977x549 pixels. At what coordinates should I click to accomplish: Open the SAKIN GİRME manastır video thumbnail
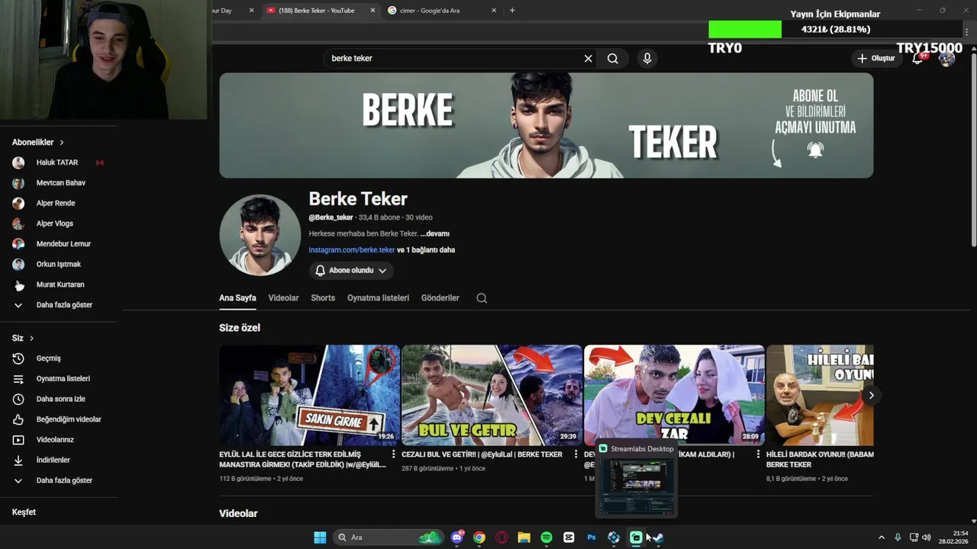point(309,395)
